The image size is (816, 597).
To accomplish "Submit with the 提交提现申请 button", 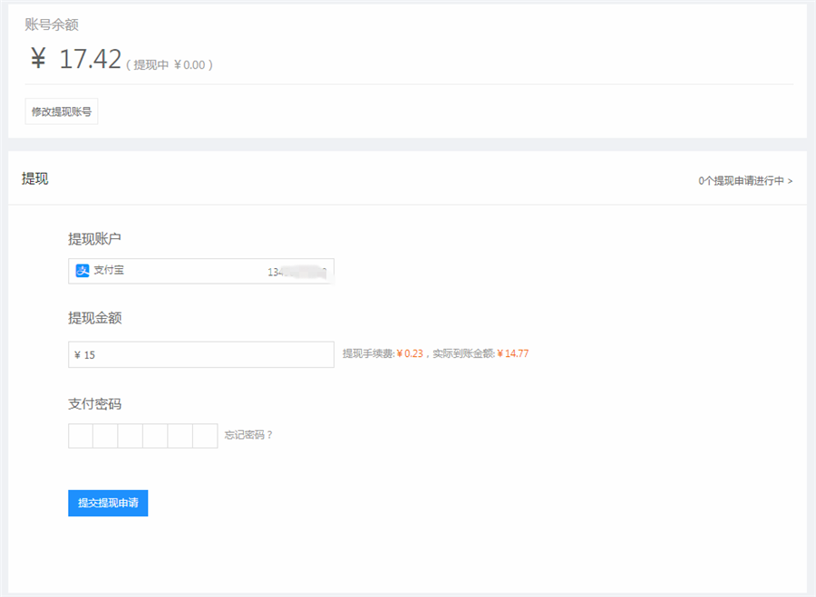I will pyautogui.click(x=108, y=503).
